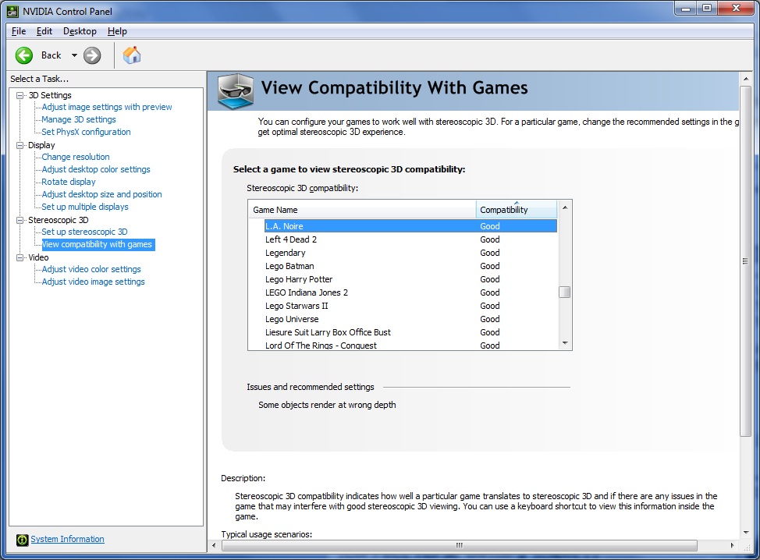Maximize the NVIDIA Control Panel window

[x=707, y=9]
